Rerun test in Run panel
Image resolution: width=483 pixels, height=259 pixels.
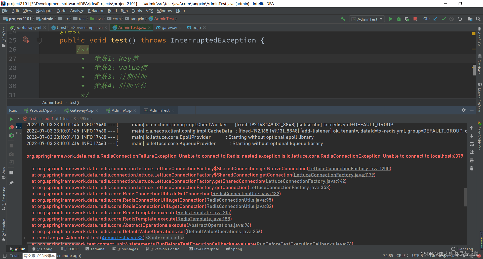tap(11, 119)
